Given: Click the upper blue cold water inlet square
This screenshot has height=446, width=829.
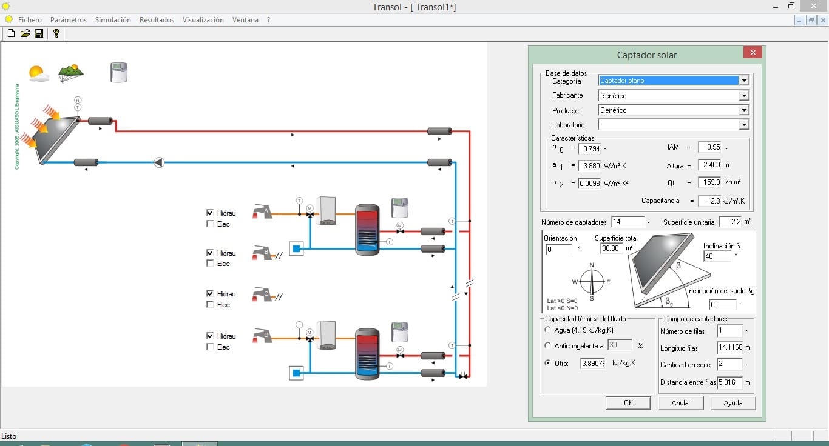Looking at the screenshot, I should coord(296,248).
